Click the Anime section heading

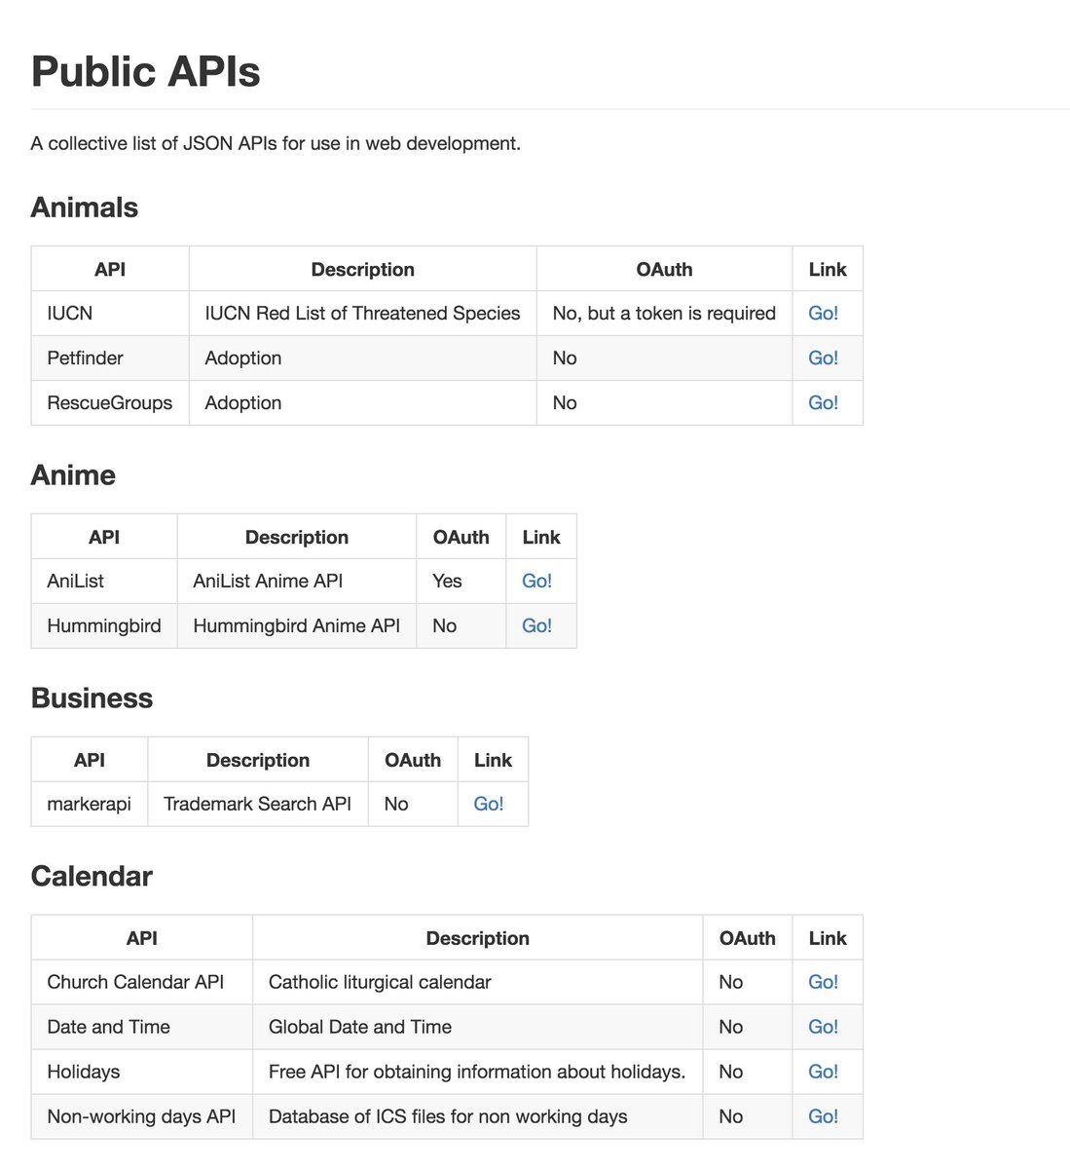[x=73, y=475]
